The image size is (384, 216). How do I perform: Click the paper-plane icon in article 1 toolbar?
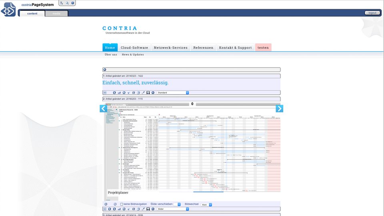coord(128,93)
